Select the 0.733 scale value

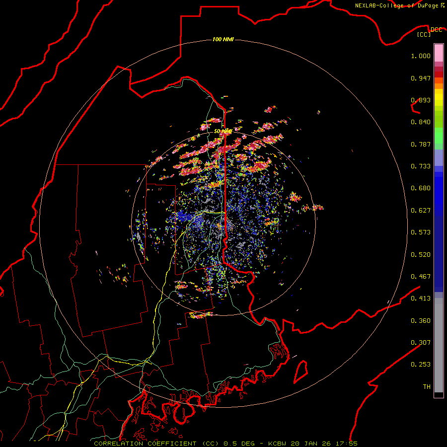421,166
